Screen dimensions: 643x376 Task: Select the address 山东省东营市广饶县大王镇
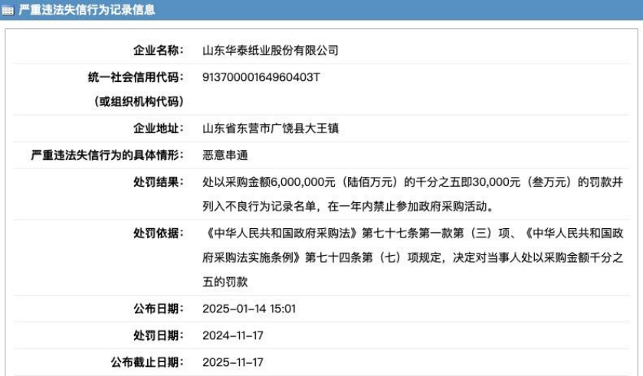[271, 128]
